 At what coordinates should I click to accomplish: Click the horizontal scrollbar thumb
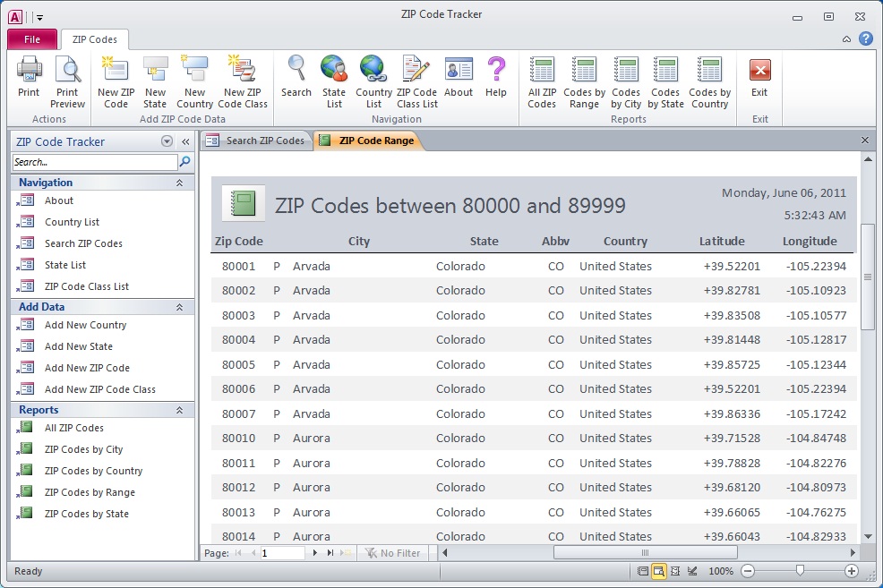pos(646,552)
